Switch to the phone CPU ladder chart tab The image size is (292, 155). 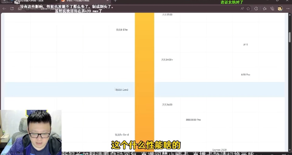[85, 1]
